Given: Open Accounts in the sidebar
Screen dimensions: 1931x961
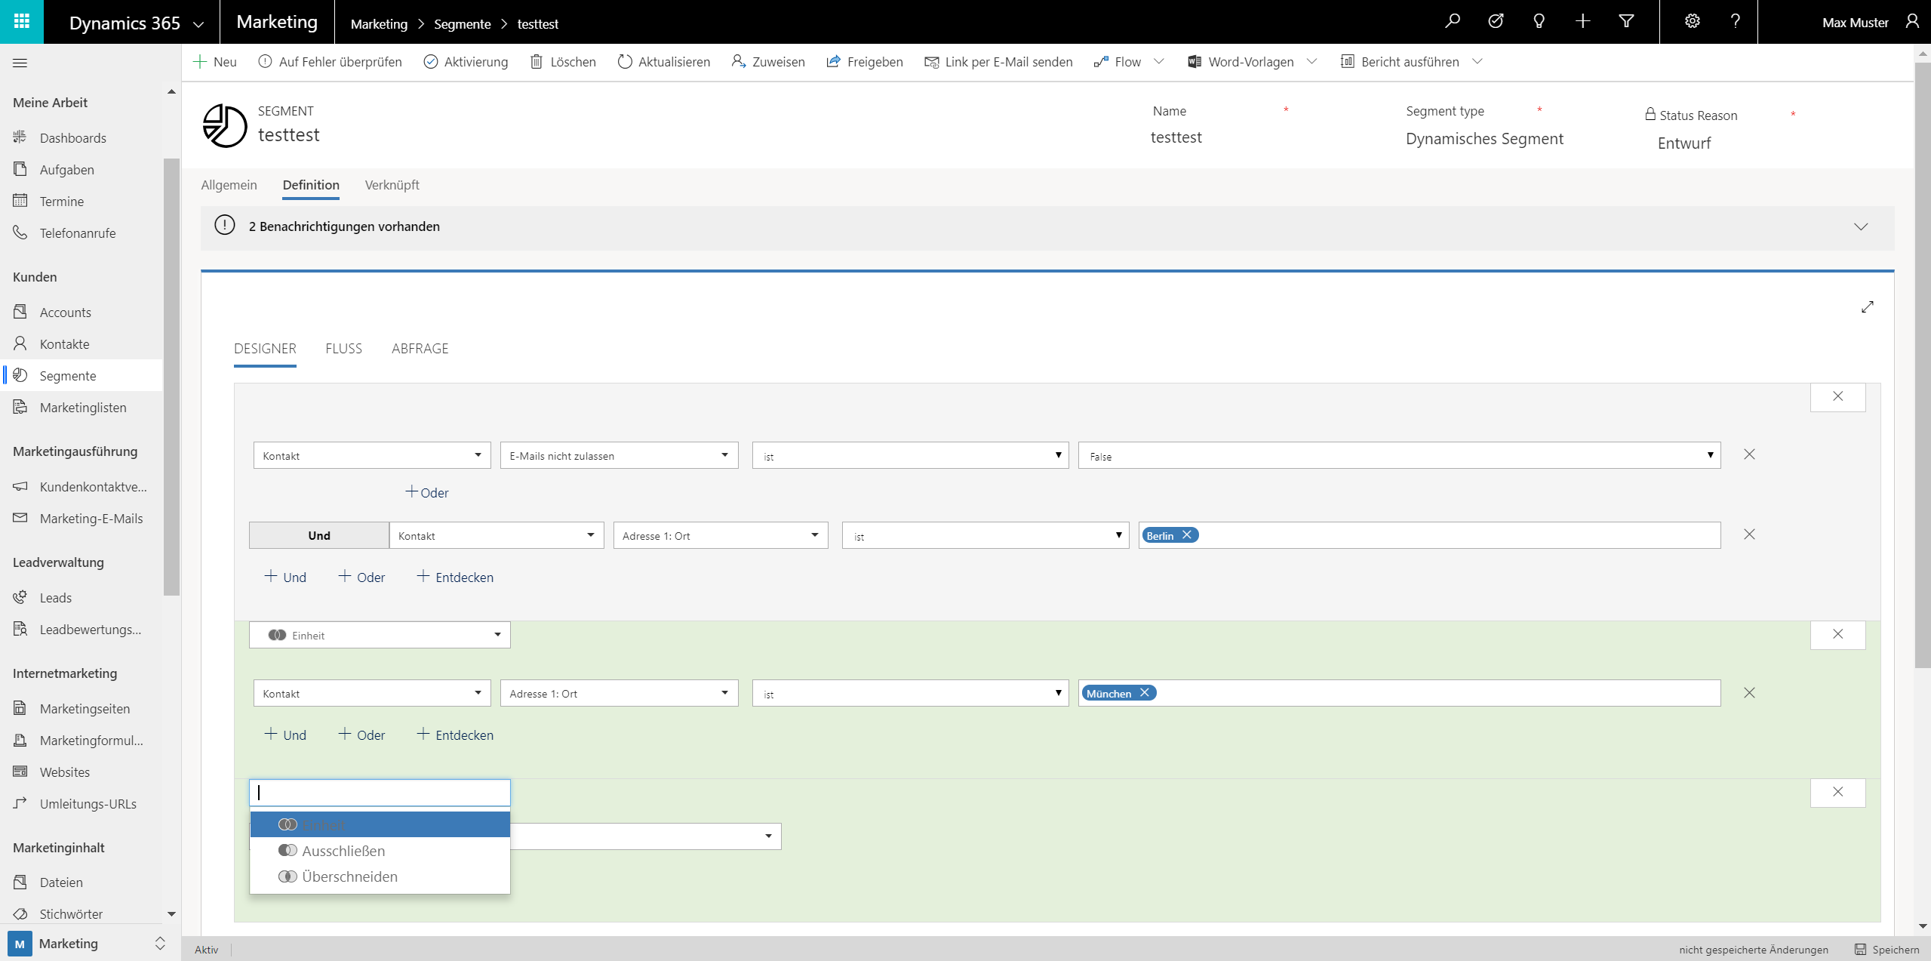Looking at the screenshot, I should point(65,313).
